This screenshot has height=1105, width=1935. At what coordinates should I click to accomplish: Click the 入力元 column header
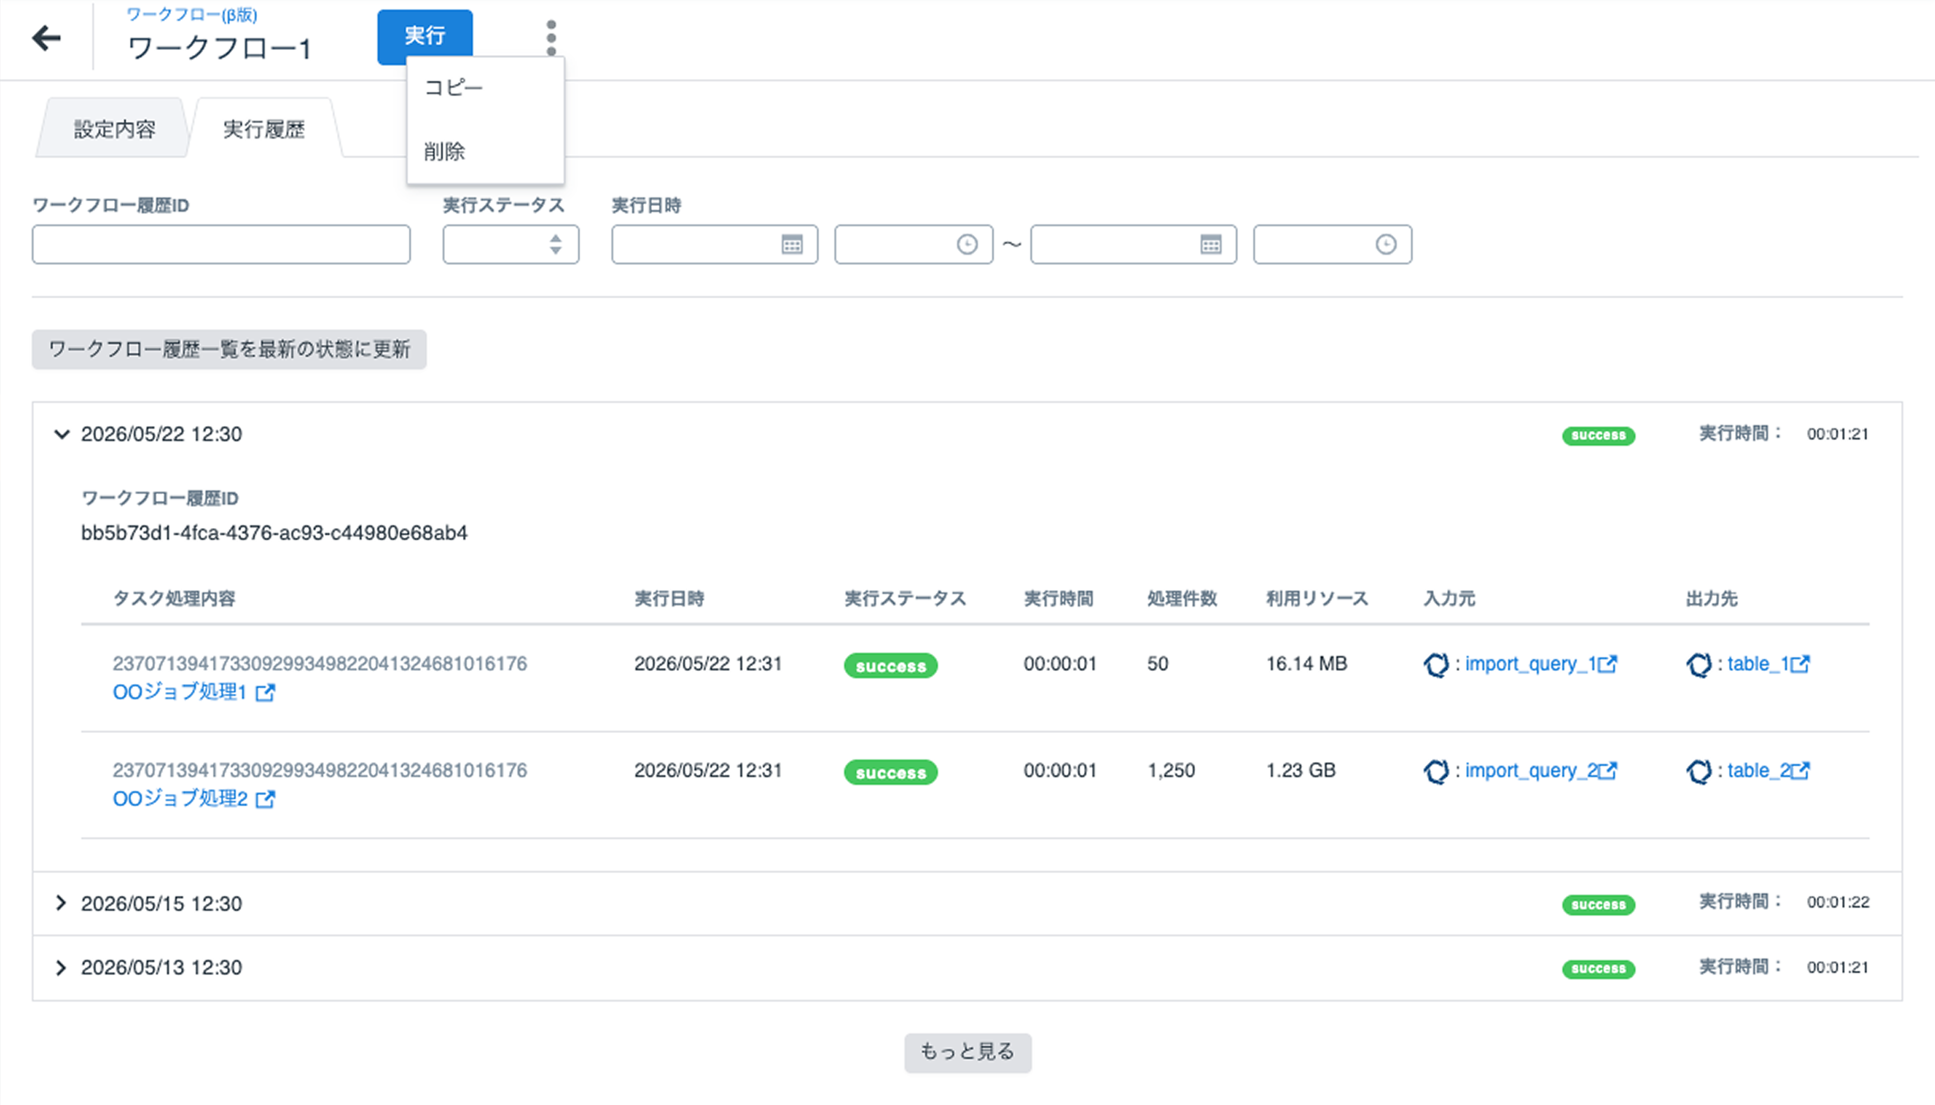point(1448,598)
